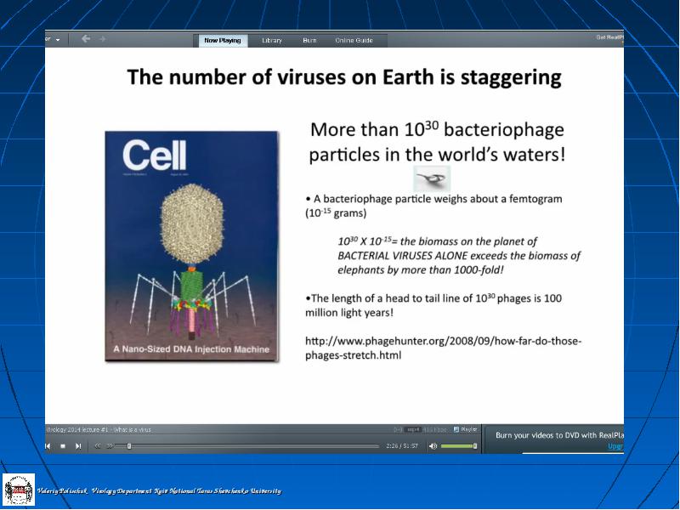The height and width of the screenshot is (510, 680).
Task: Click the Cell magazine cover image
Action: 192,246
